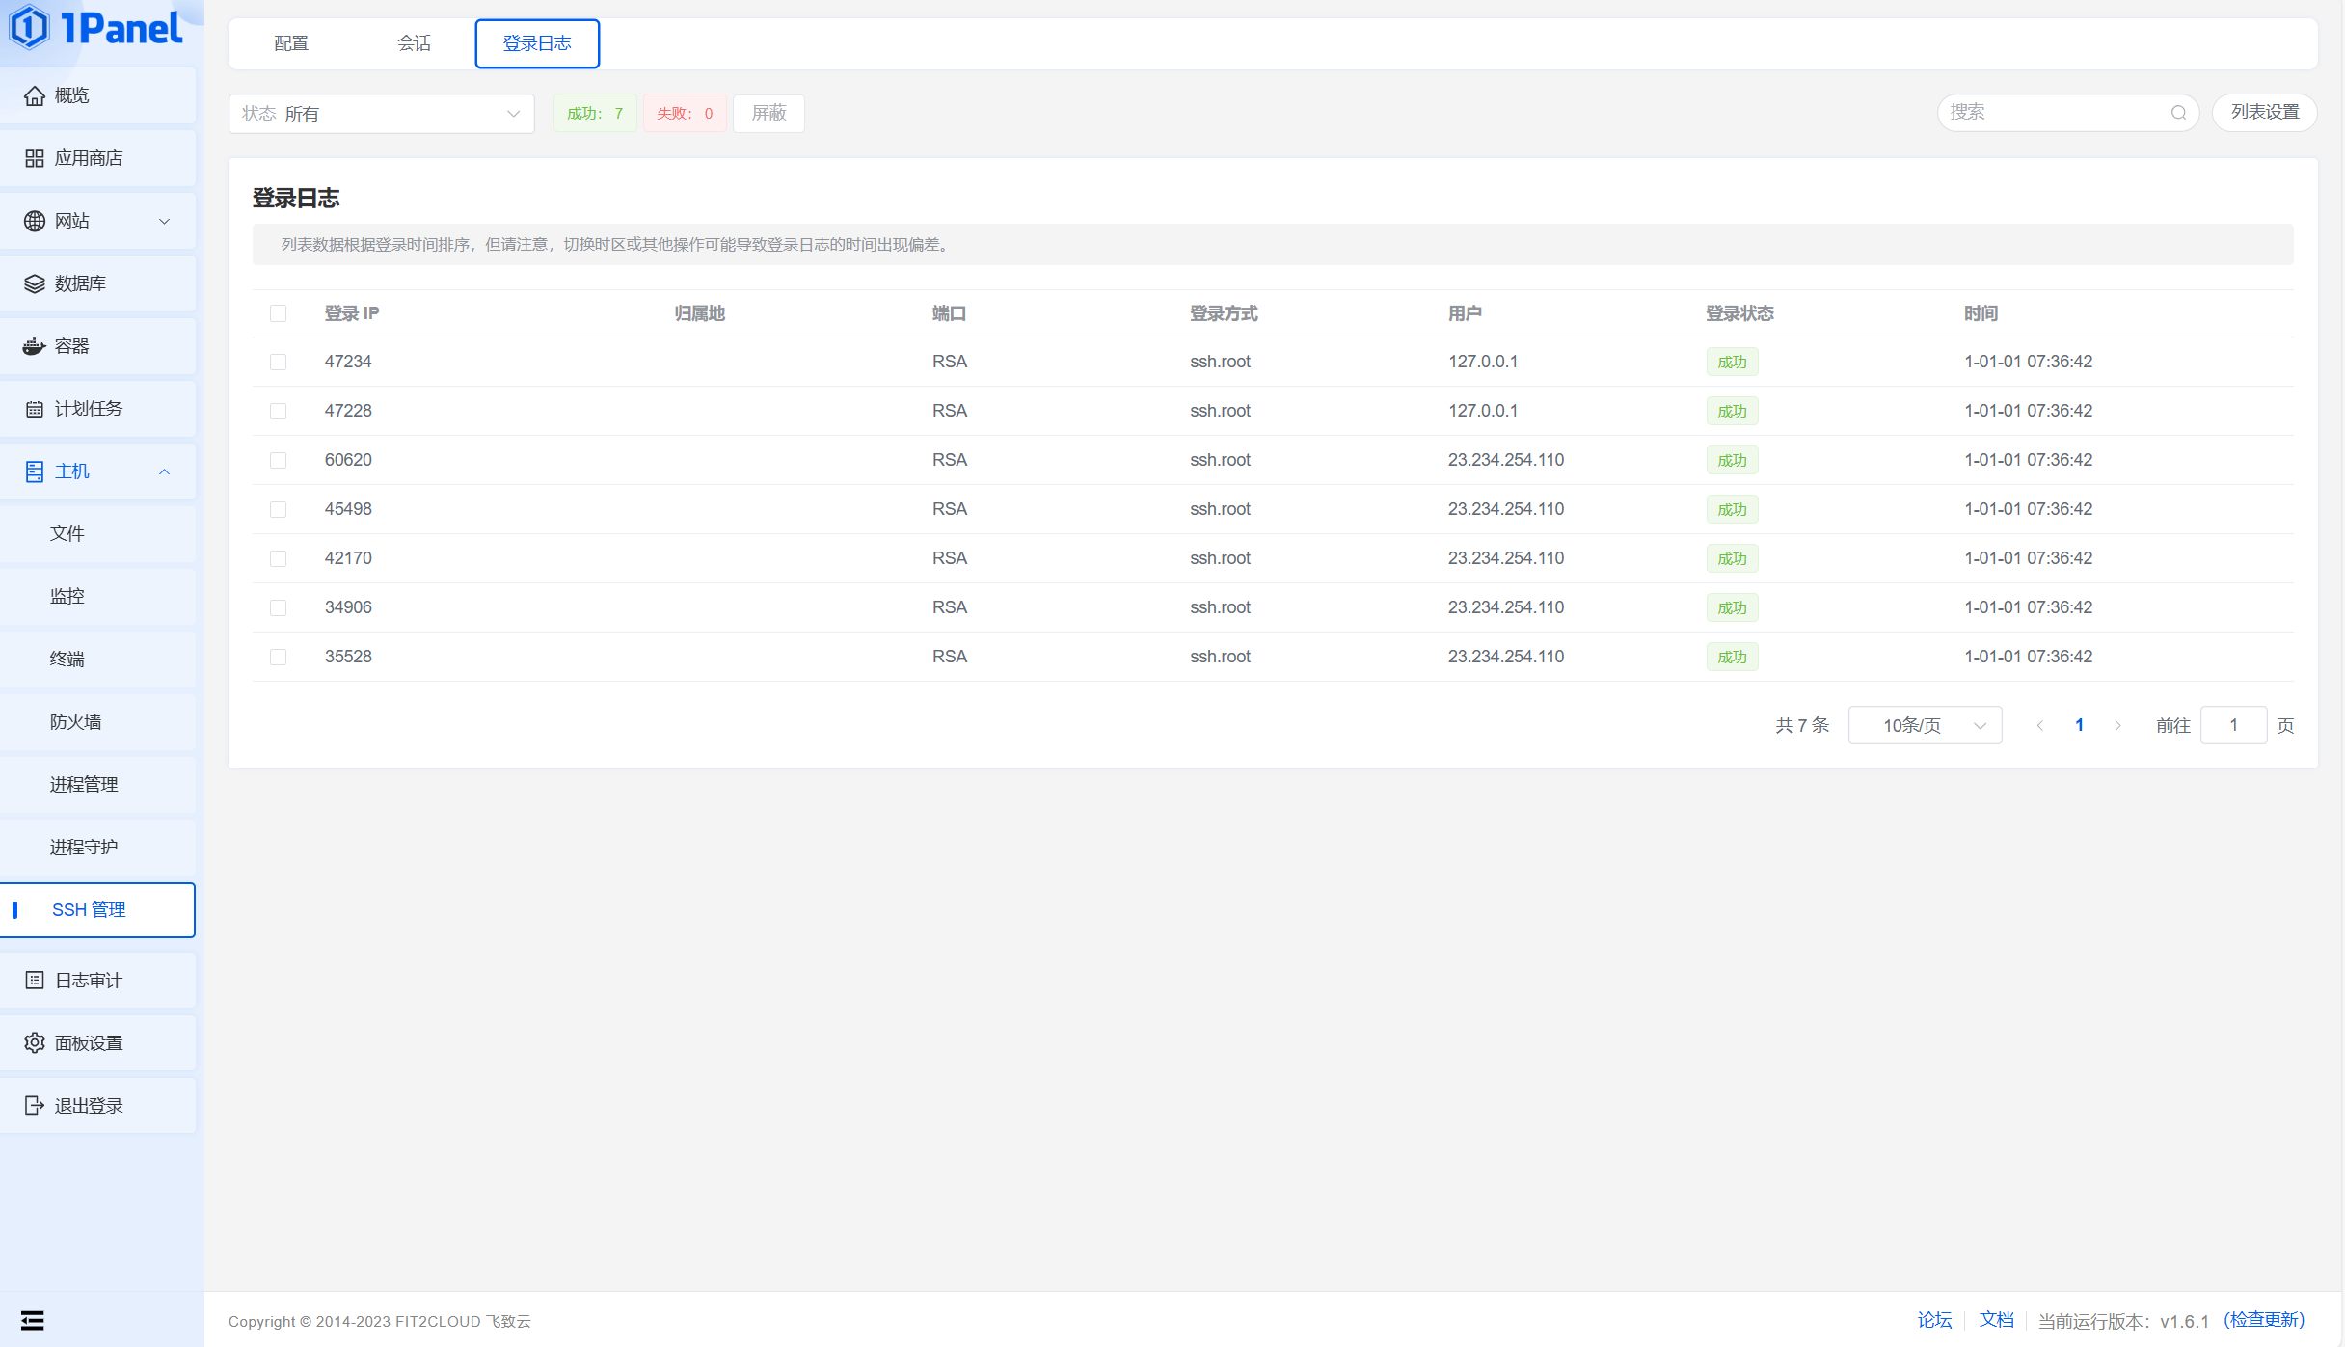
Task: Select the checkbox for IP 60620 row
Action: click(279, 460)
